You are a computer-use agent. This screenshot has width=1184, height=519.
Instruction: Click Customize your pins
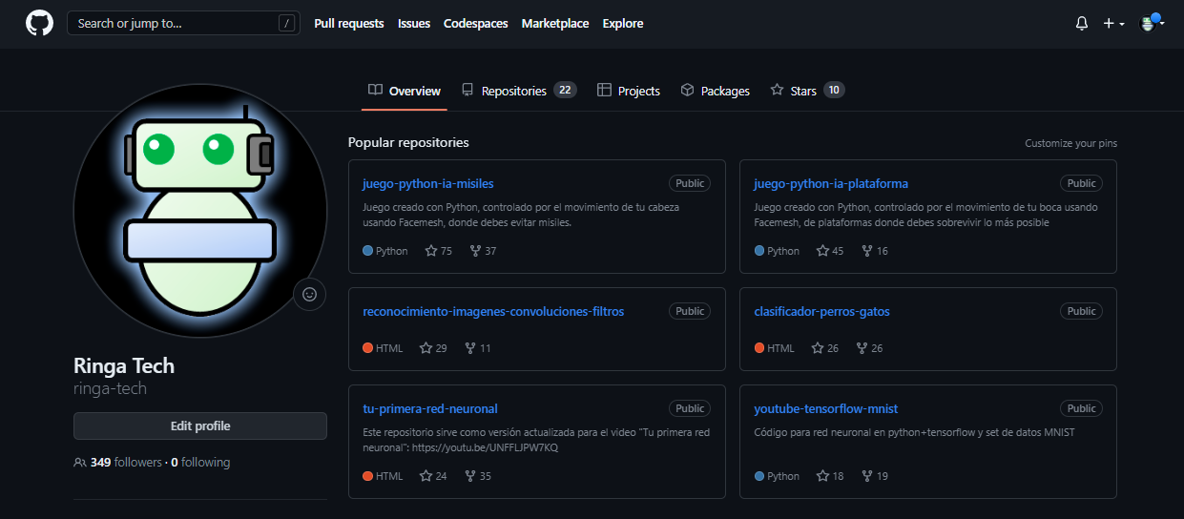pos(1070,143)
